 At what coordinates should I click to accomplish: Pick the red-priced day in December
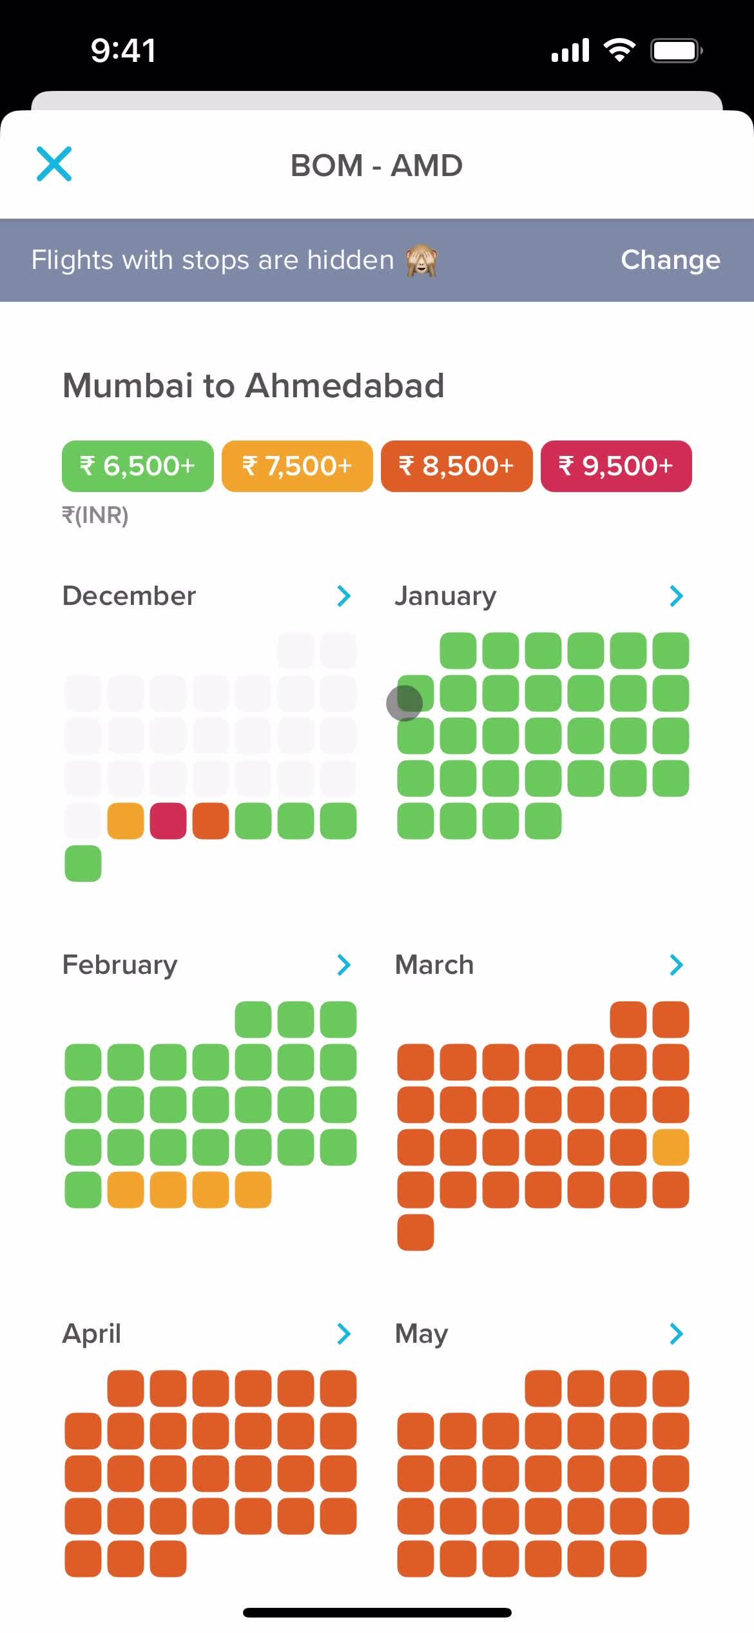click(168, 821)
